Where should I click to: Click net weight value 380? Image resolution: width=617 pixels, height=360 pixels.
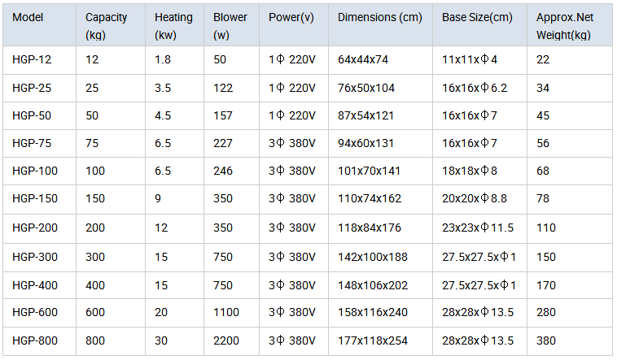point(546,340)
